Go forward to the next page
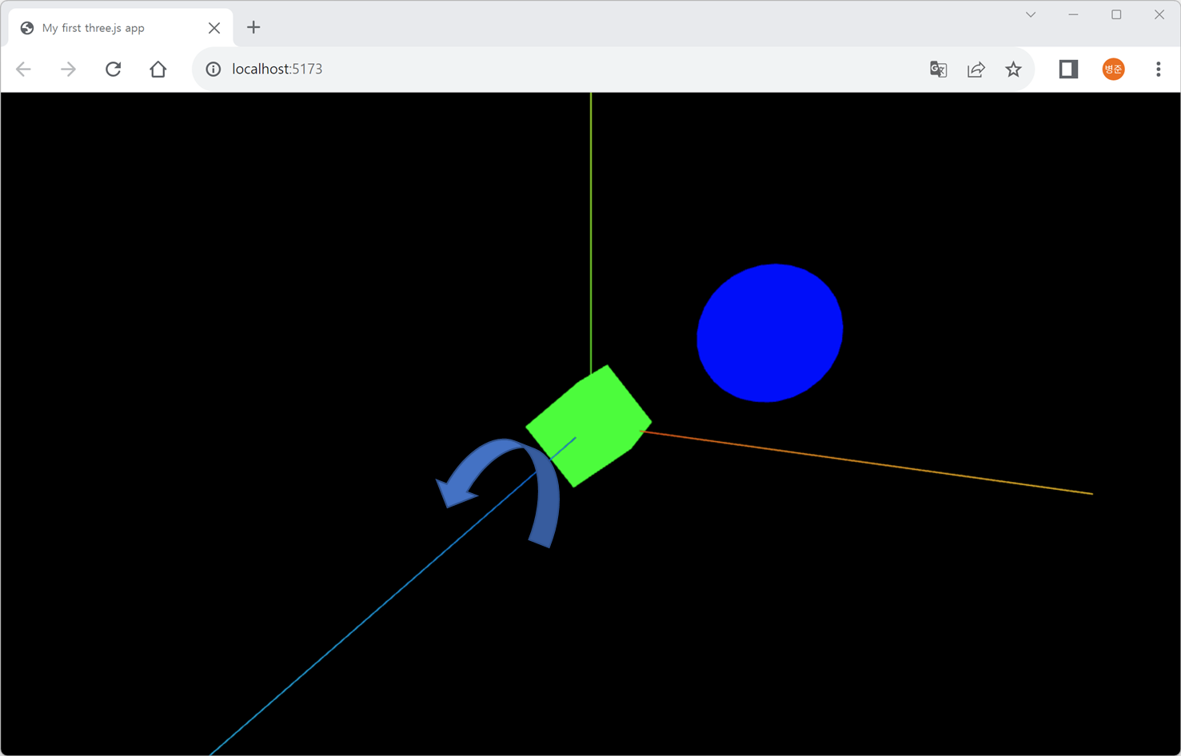This screenshot has width=1181, height=756. point(69,70)
